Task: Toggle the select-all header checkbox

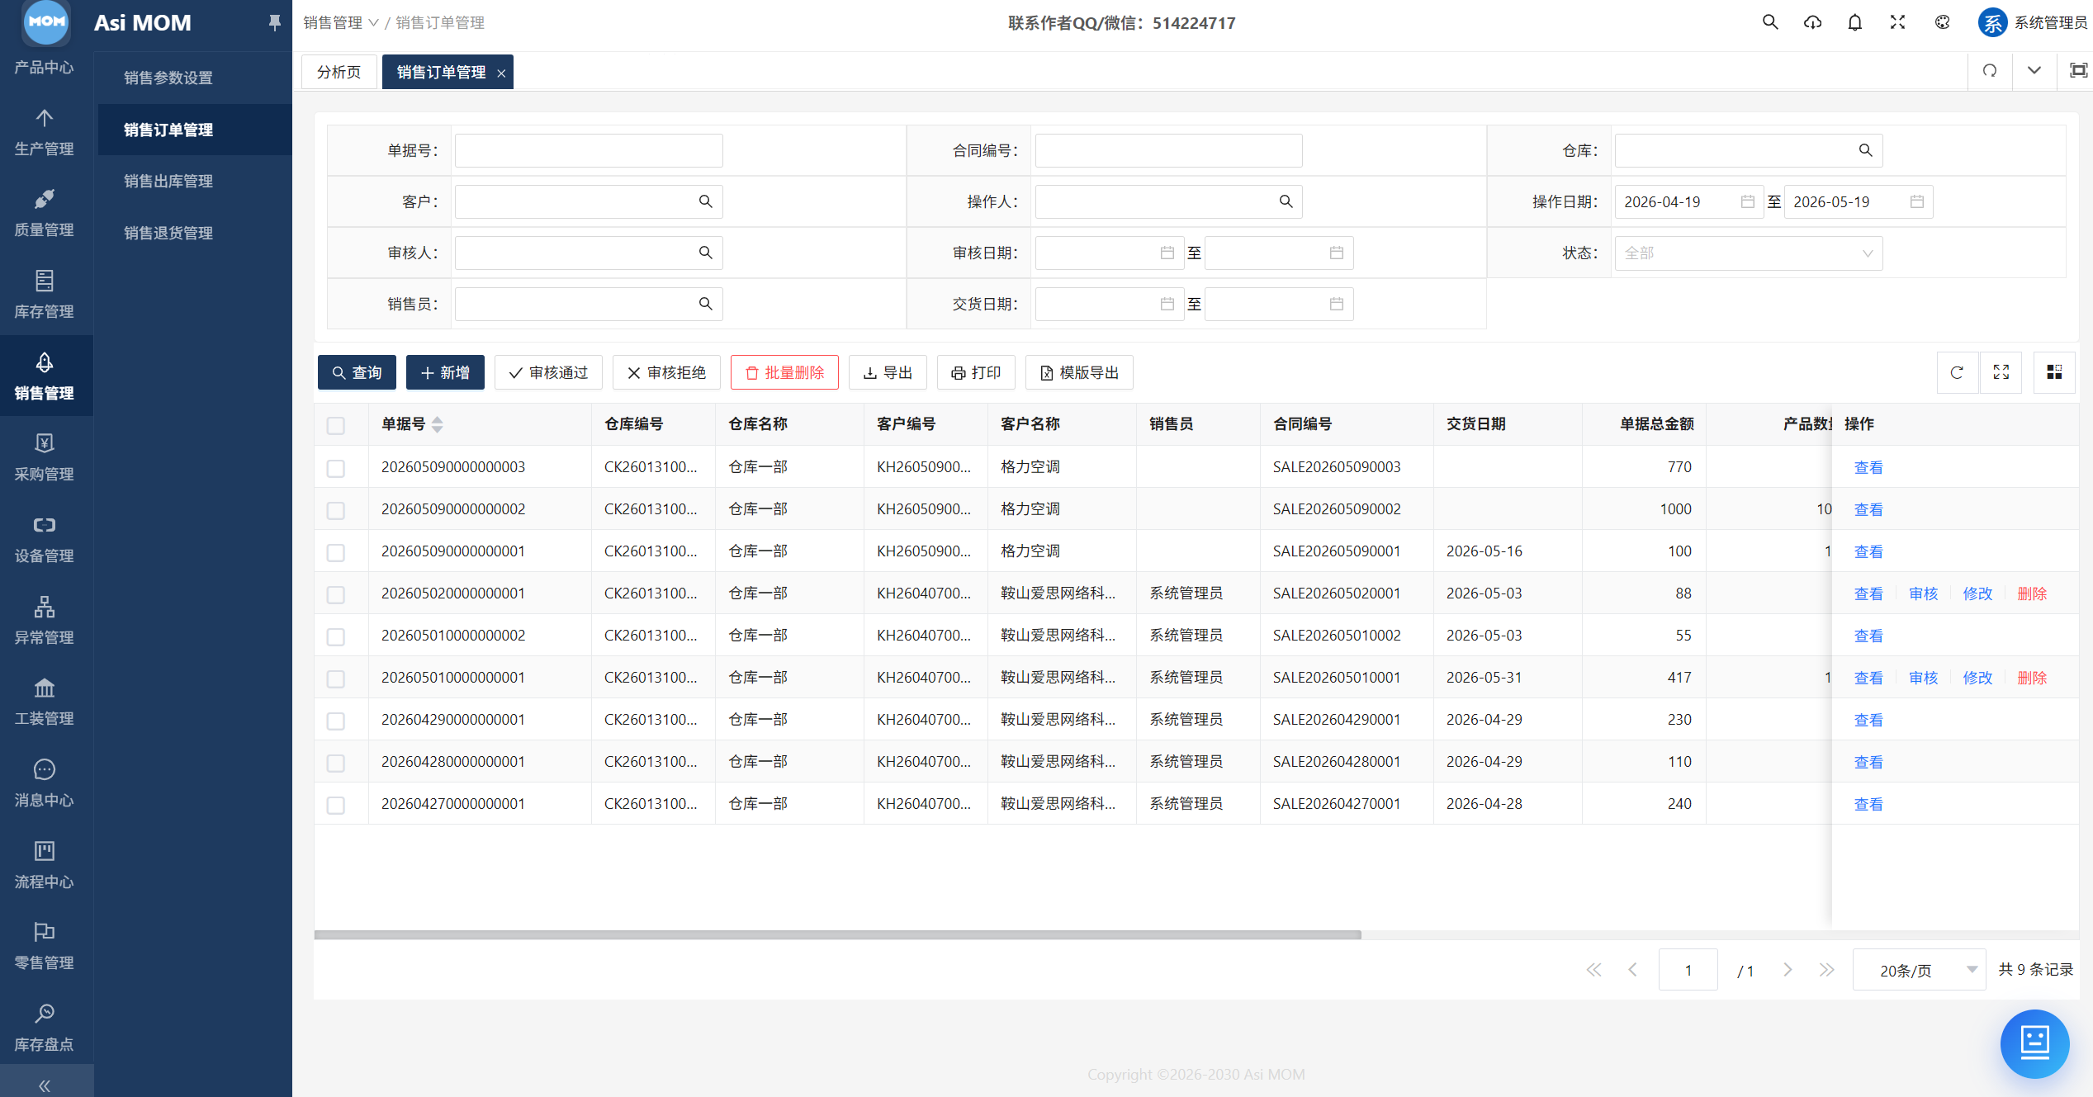Action: (335, 425)
